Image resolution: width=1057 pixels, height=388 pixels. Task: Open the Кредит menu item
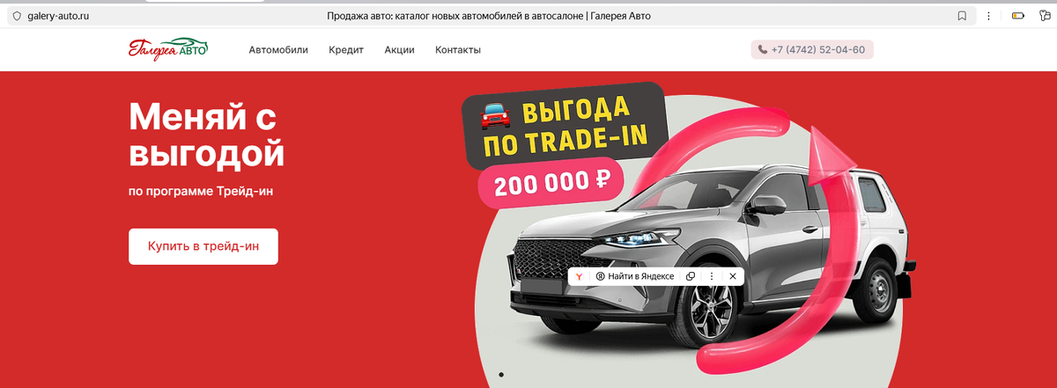pos(346,50)
